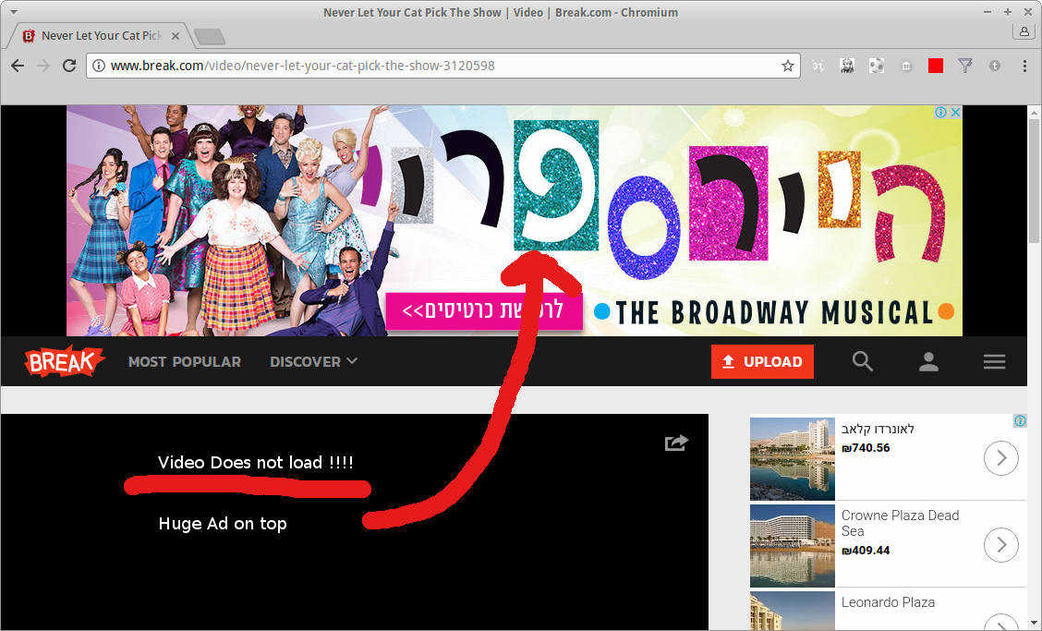Open the Break logo home link
The width and height of the screenshot is (1042, 631).
pos(65,361)
